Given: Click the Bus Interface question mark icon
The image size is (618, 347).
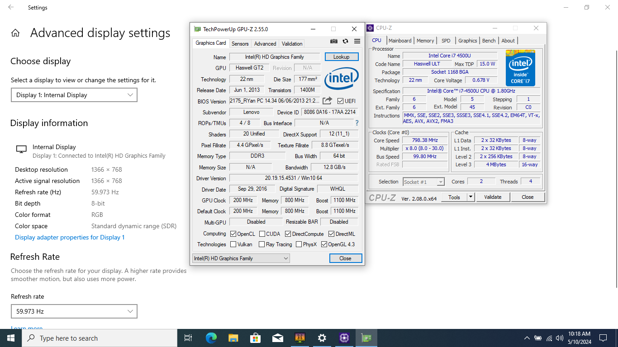Looking at the screenshot, I should (x=357, y=123).
